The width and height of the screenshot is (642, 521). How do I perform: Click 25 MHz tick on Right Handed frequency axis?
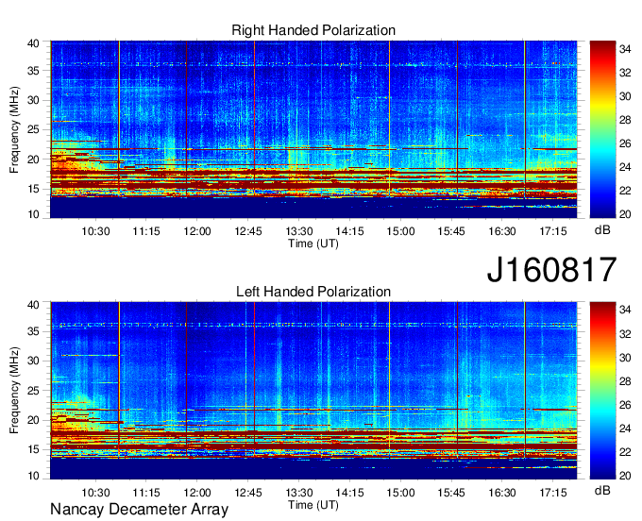coord(33,130)
